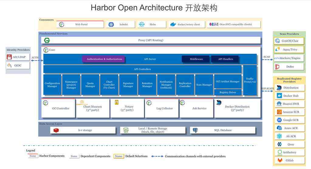Click the ORAS logo icon
The height and width of the screenshot is (169, 311).
coord(214,24)
